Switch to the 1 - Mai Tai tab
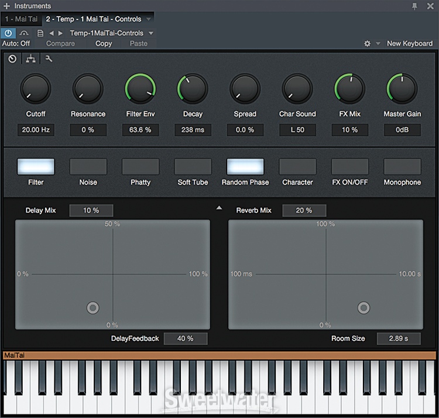 (x=21, y=19)
